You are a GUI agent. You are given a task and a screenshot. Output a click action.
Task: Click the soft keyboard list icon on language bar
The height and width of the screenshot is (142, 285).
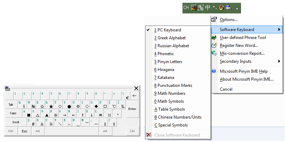[229, 8]
